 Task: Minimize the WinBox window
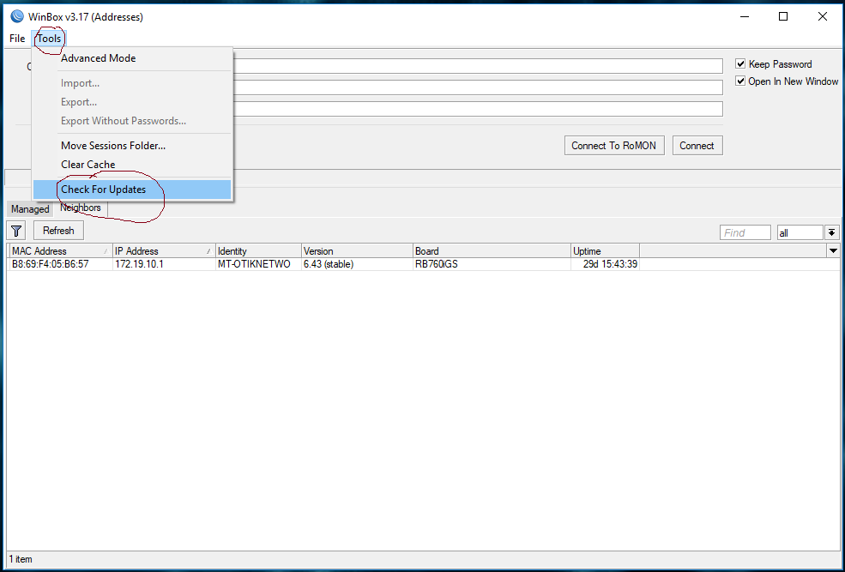(x=745, y=16)
